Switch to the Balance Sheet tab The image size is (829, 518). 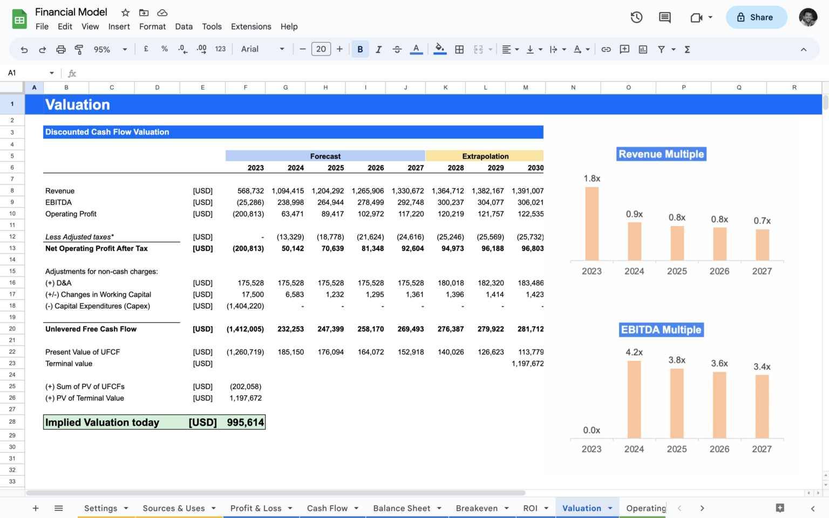point(402,508)
